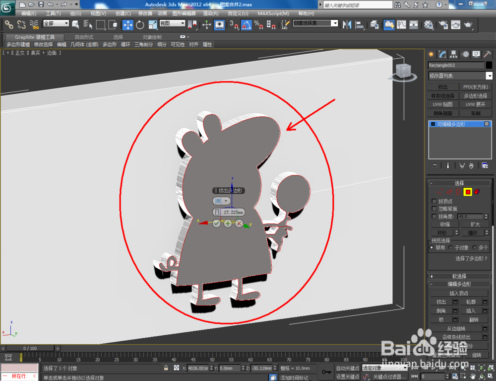
Task: Click the 翻转 flip button
Action: pos(474,320)
